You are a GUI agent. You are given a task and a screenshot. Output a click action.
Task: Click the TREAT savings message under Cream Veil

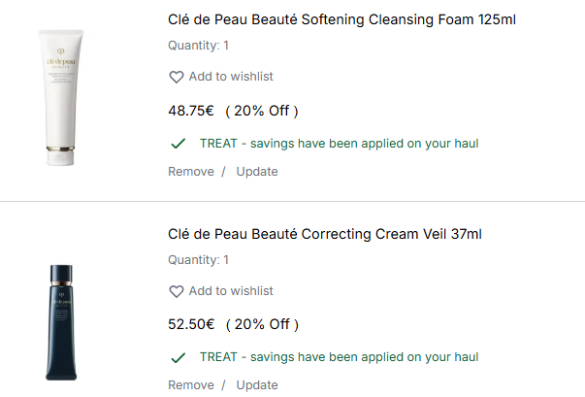pyautogui.click(x=339, y=357)
